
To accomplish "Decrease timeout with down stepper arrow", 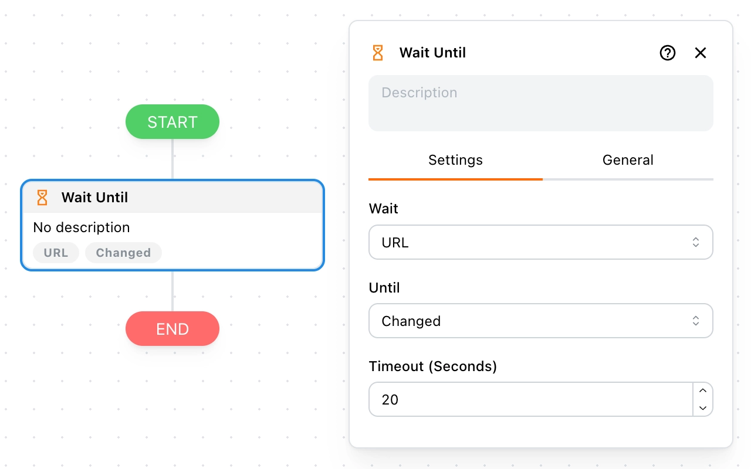I will click(x=703, y=408).
